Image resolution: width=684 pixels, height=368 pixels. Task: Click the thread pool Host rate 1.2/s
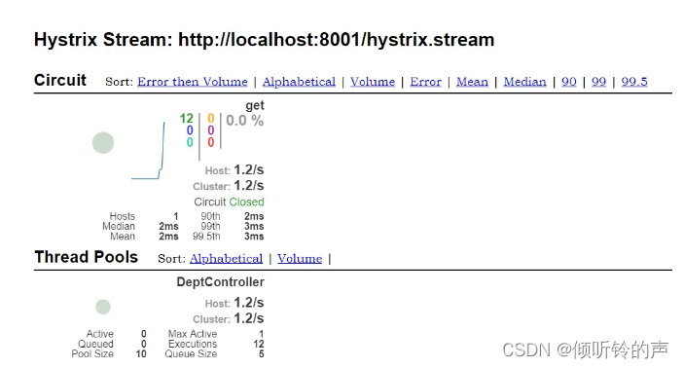(249, 303)
